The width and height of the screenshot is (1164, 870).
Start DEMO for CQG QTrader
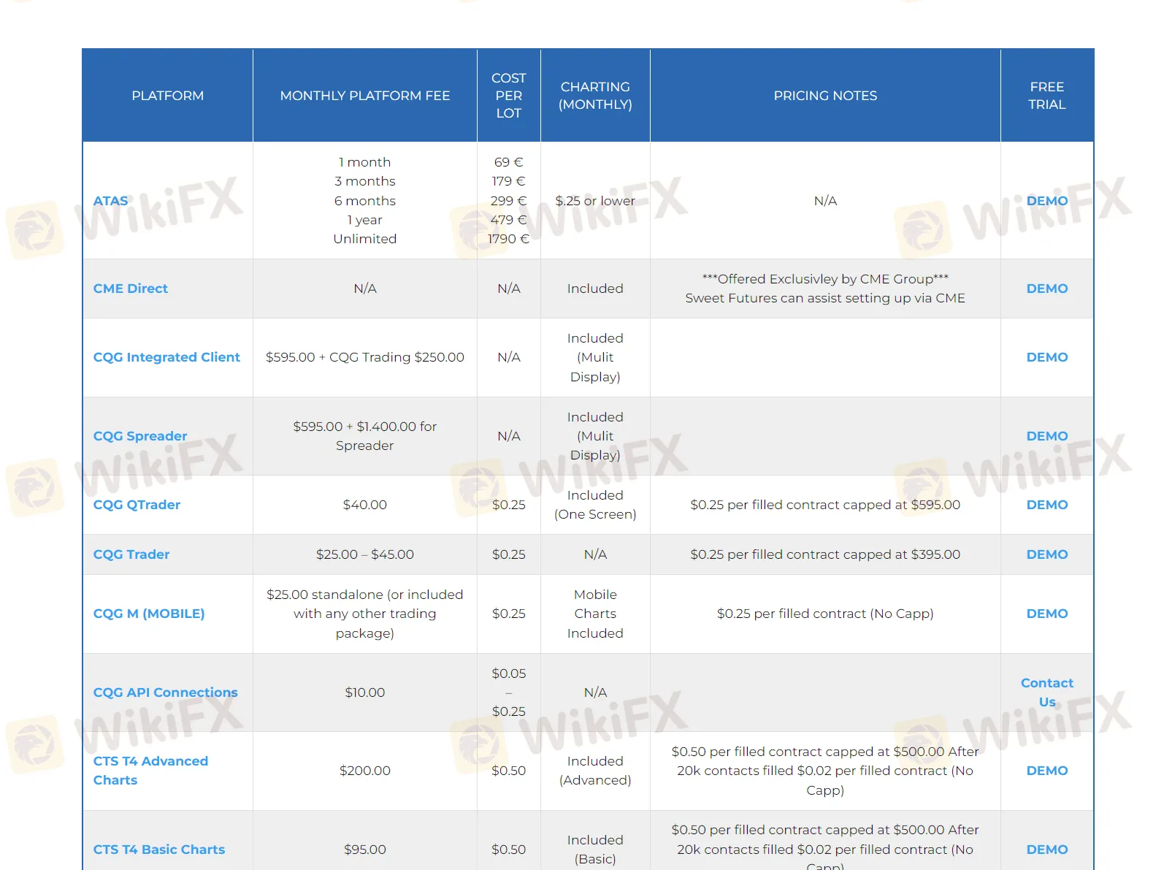point(1046,505)
